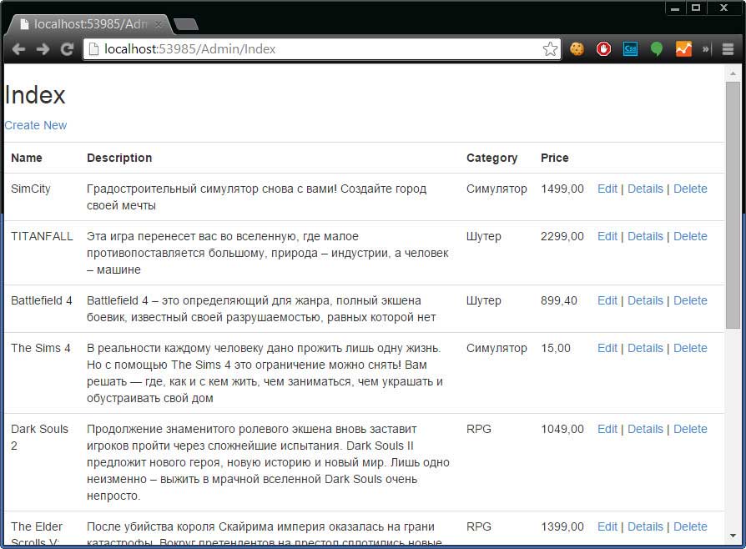
Task: Select the price 899,40
Action: [558, 300]
